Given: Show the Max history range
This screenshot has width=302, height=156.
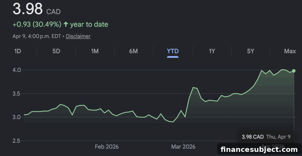Looking at the screenshot, I should [x=290, y=51].
